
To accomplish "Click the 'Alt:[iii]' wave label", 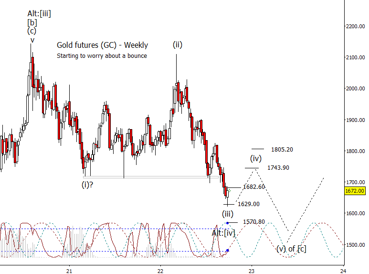I will 39,14.
